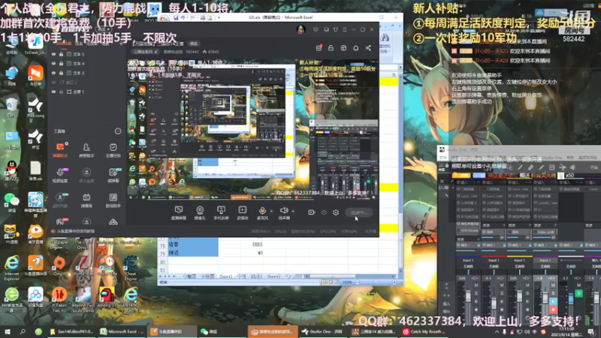This screenshot has width=601, height=338.
Task: Open the Cheat Engine desktop shortcut
Action: [x=131, y=267]
